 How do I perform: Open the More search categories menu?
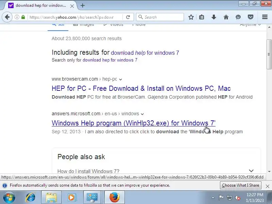click(139, 25)
